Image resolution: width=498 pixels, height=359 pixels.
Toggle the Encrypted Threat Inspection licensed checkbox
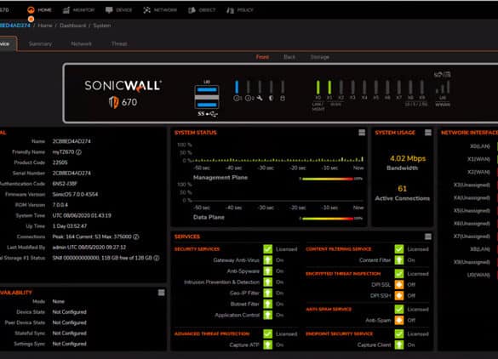399,274
